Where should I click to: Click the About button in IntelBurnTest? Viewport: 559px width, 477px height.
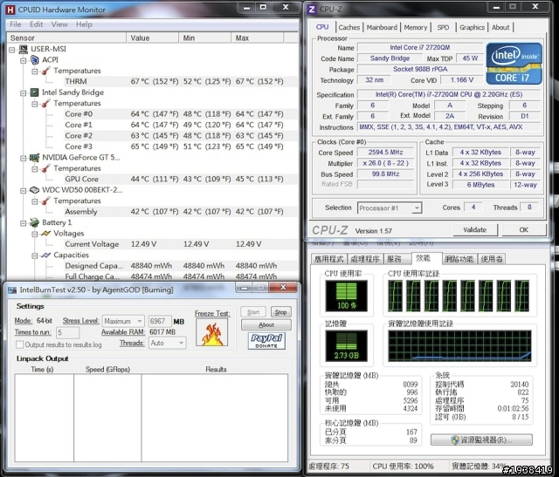pos(266,324)
